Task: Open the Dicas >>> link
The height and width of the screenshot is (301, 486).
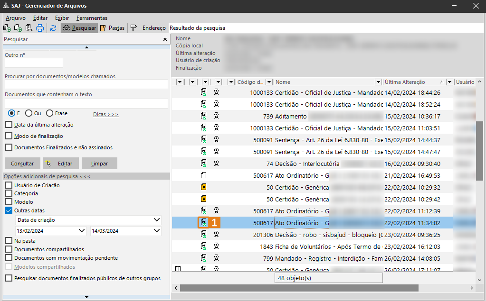Action: (105, 114)
